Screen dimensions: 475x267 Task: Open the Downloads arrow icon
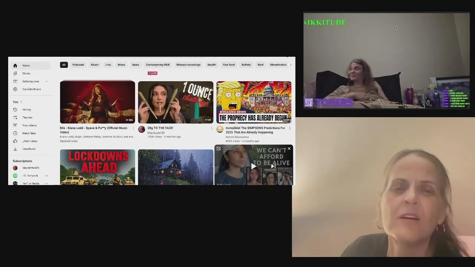15,149
